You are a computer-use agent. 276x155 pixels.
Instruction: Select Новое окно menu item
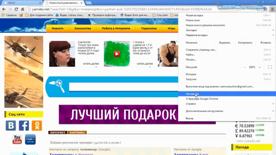click(227, 20)
